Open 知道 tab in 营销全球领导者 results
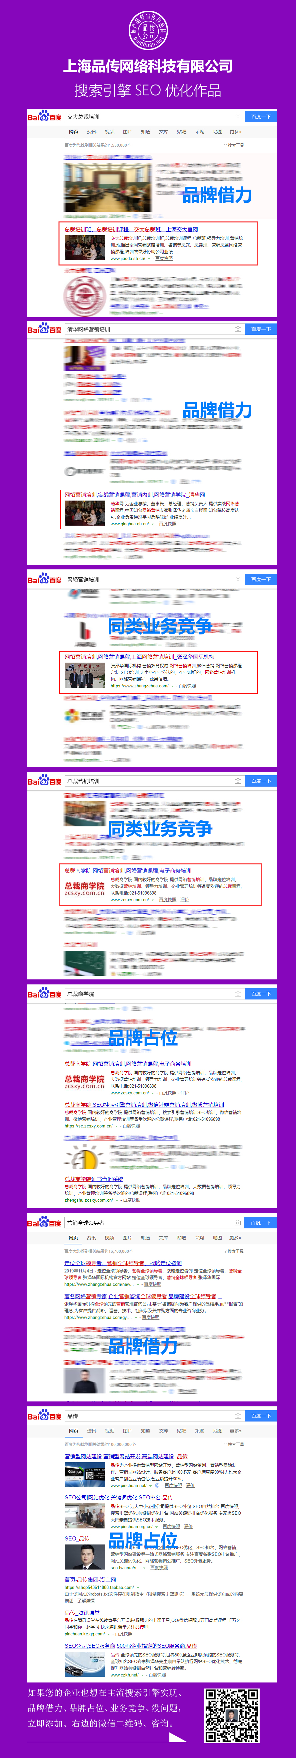Screen dimensions: 296x1758 (x=145, y=1238)
